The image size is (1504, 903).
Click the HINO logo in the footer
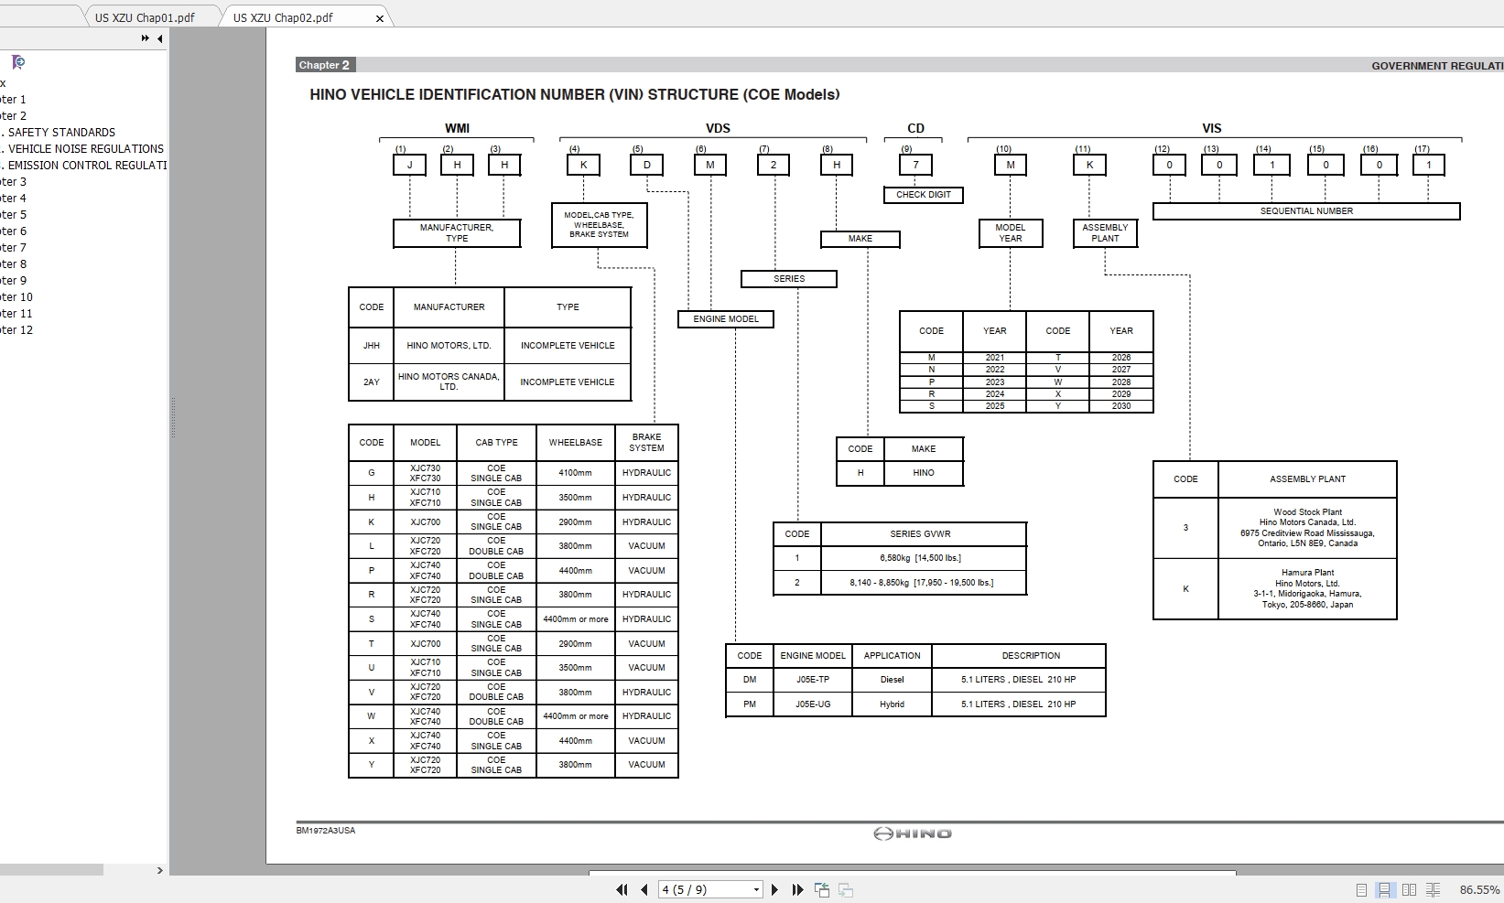point(912,833)
